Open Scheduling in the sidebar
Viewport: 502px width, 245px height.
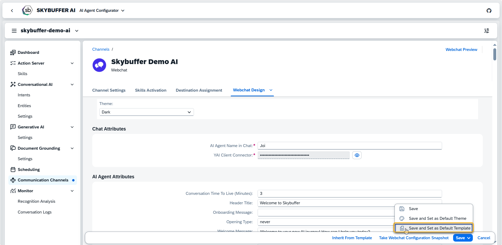pos(29,170)
